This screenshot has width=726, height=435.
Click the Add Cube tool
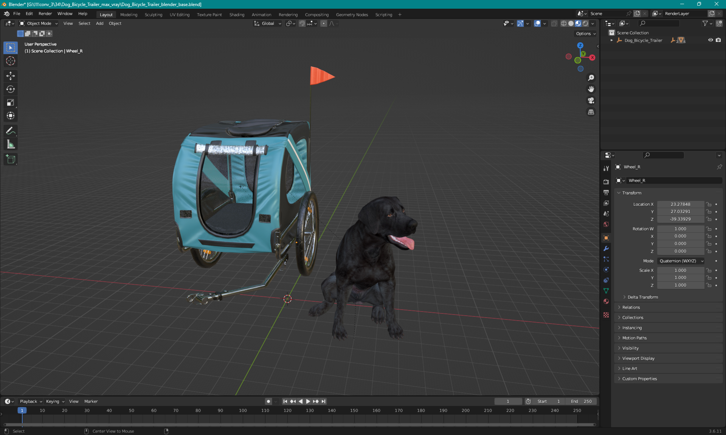(x=11, y=159)
